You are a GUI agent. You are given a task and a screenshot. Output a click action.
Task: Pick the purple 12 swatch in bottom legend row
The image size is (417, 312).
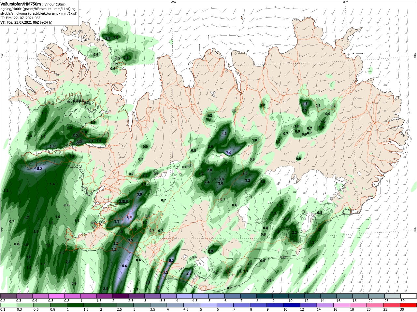pyautogui.click(x=308, y=305)
